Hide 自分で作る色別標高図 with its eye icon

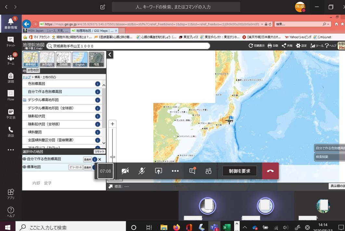coord(24,159)
